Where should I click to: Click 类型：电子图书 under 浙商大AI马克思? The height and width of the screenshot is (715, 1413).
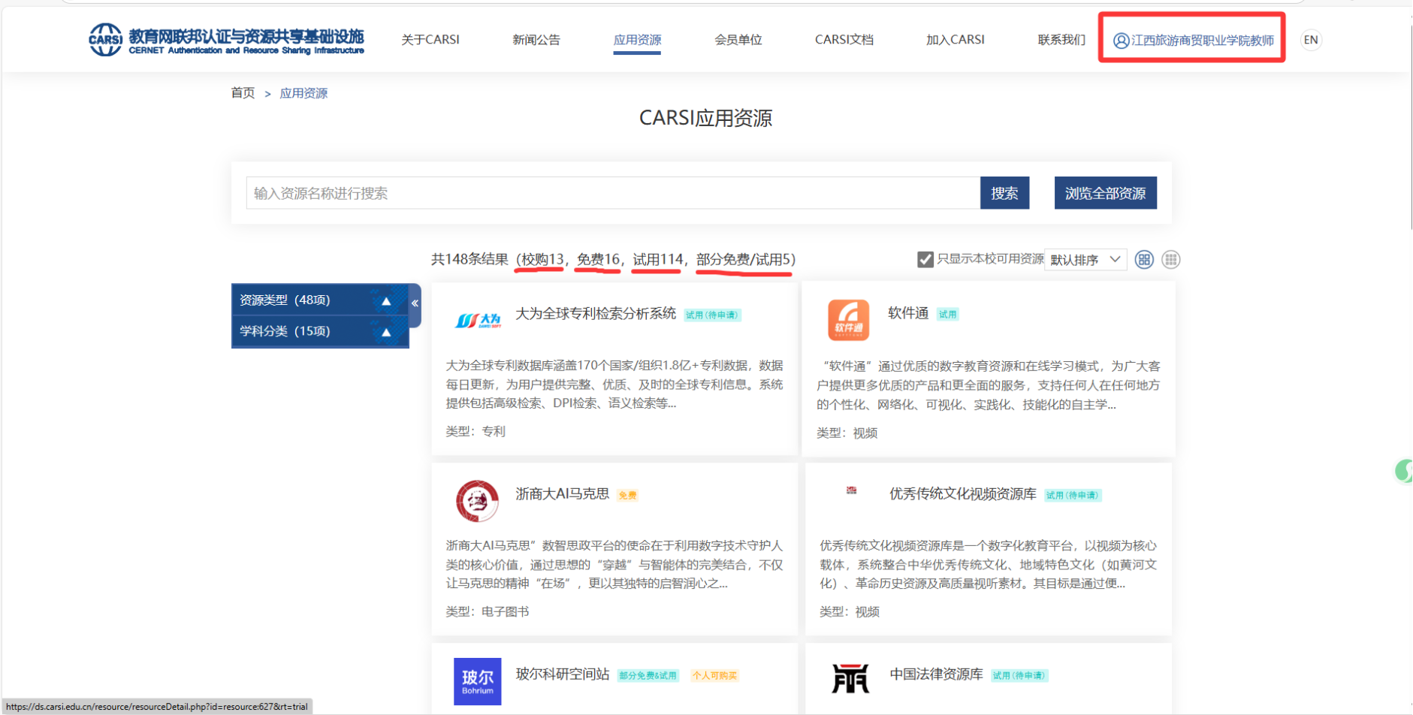pos(488,611)
